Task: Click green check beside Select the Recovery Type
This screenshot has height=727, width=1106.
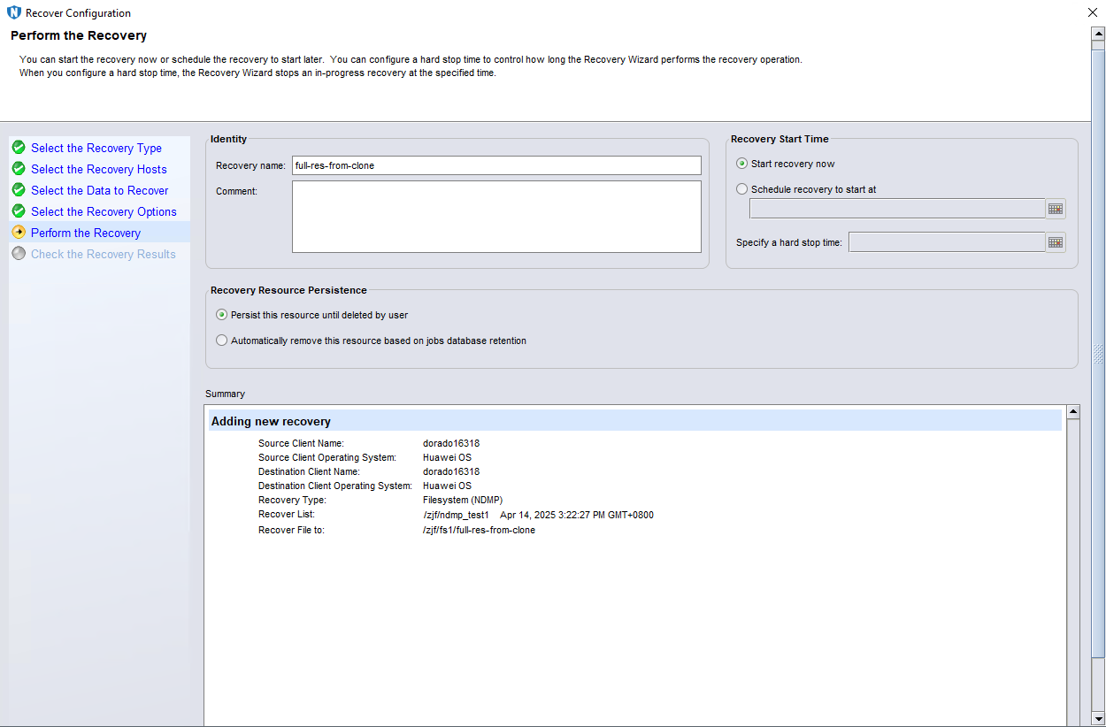Action: [x=19, y=148]
